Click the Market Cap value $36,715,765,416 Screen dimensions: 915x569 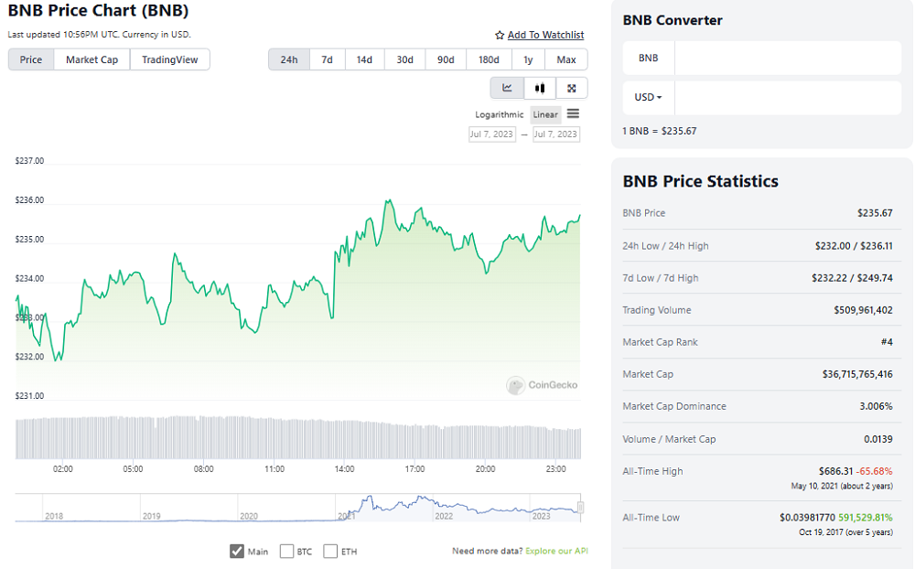857,374
